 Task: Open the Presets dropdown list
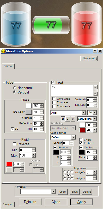click(x=53, y=192)
